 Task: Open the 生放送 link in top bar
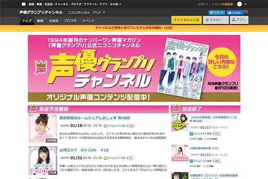click(48, 4)
